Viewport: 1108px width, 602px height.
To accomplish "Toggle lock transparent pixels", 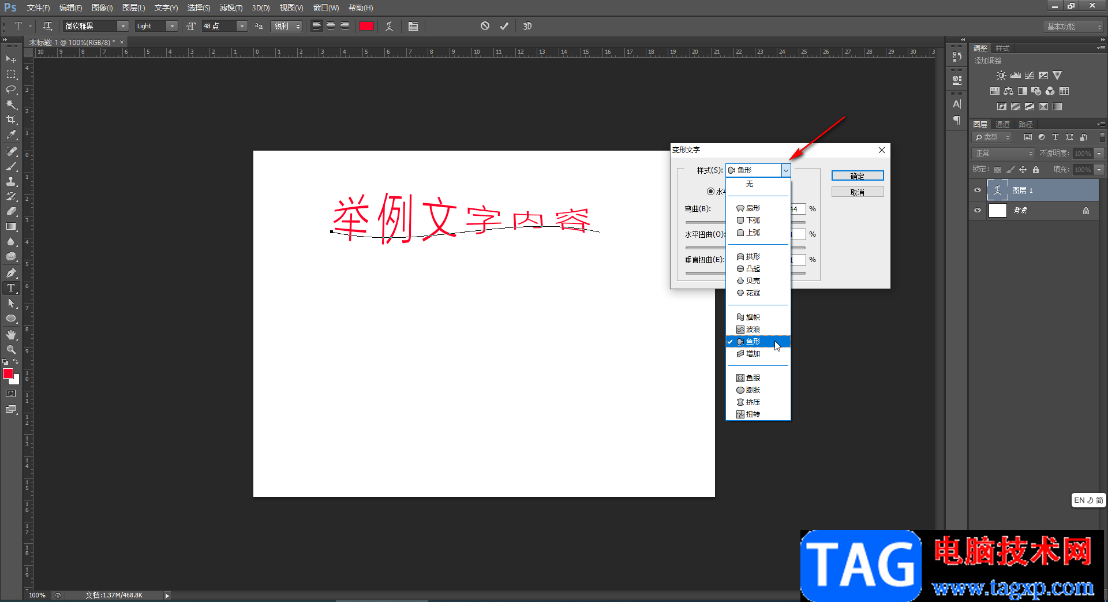I will [997, 170].
